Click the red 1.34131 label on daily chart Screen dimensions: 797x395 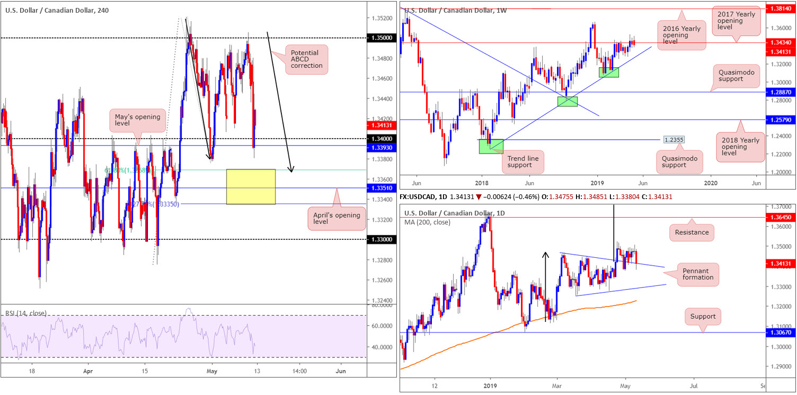[x=781, y=263]
